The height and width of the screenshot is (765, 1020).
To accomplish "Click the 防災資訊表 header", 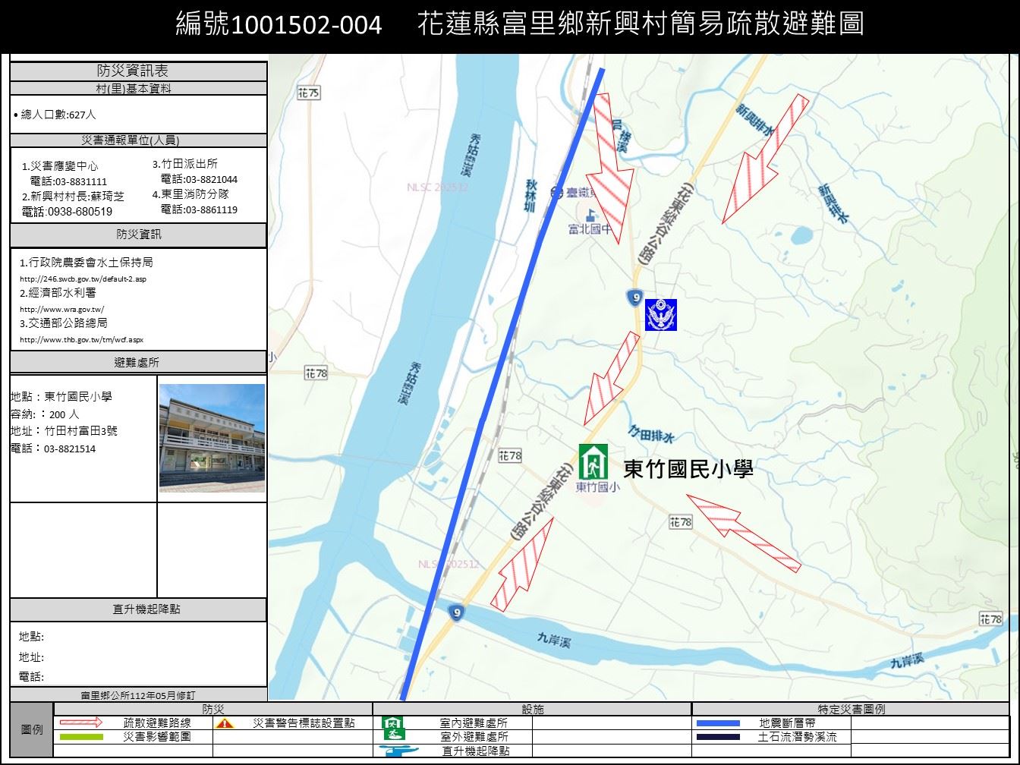I will click(x=138, y=71).
